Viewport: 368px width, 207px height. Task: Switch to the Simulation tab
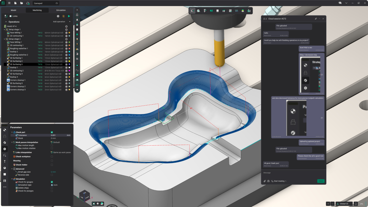tap(61, 10)
